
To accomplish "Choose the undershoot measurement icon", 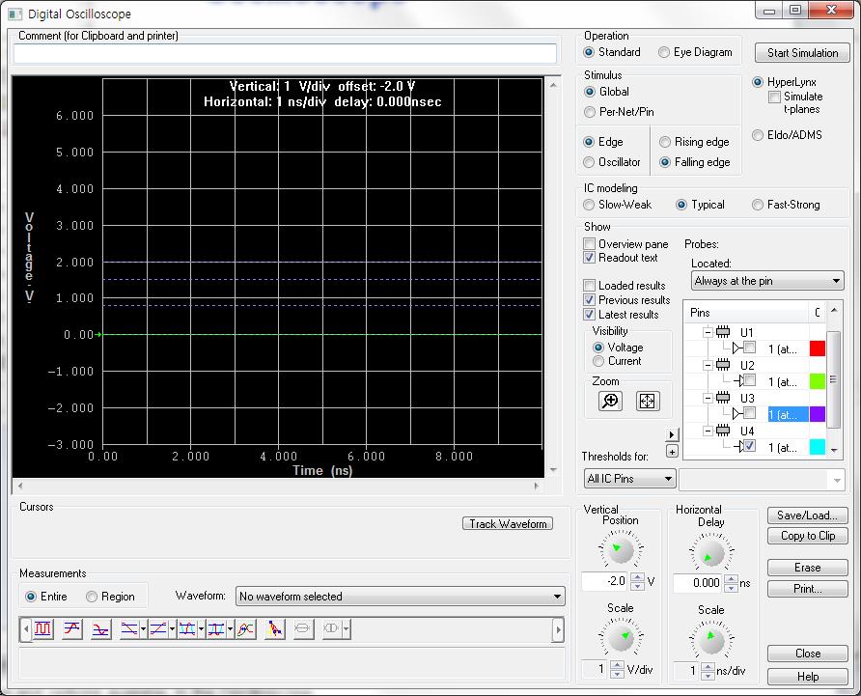I will 101,629.
